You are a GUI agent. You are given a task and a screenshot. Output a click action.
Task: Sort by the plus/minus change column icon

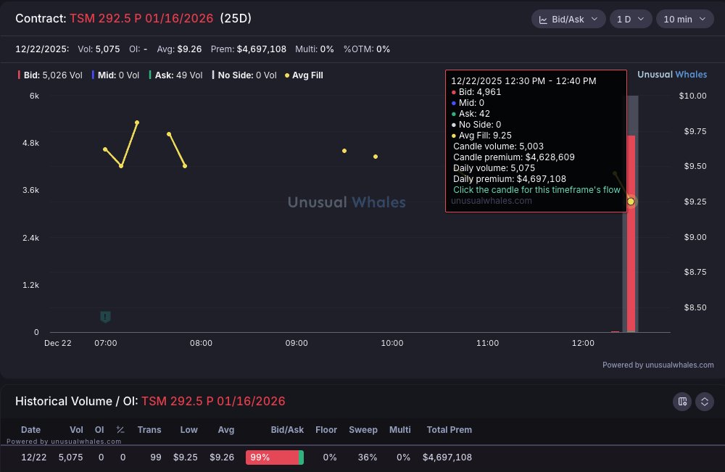[x=120, y=429]
